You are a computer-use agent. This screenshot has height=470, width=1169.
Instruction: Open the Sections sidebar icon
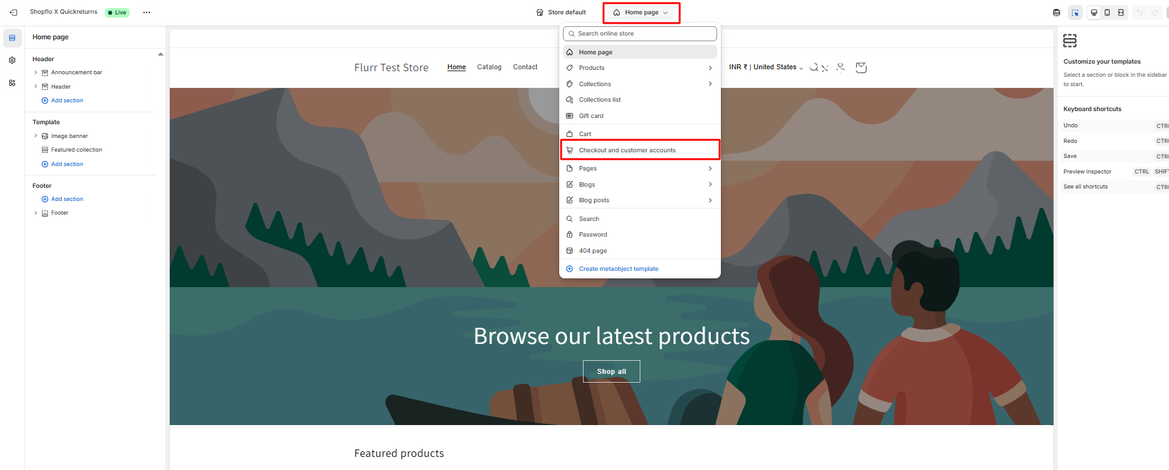(x=12, y=38)
